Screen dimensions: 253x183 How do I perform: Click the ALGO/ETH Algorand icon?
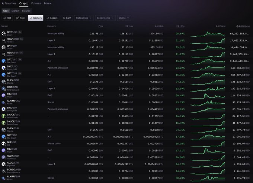[x=4, y=164]
